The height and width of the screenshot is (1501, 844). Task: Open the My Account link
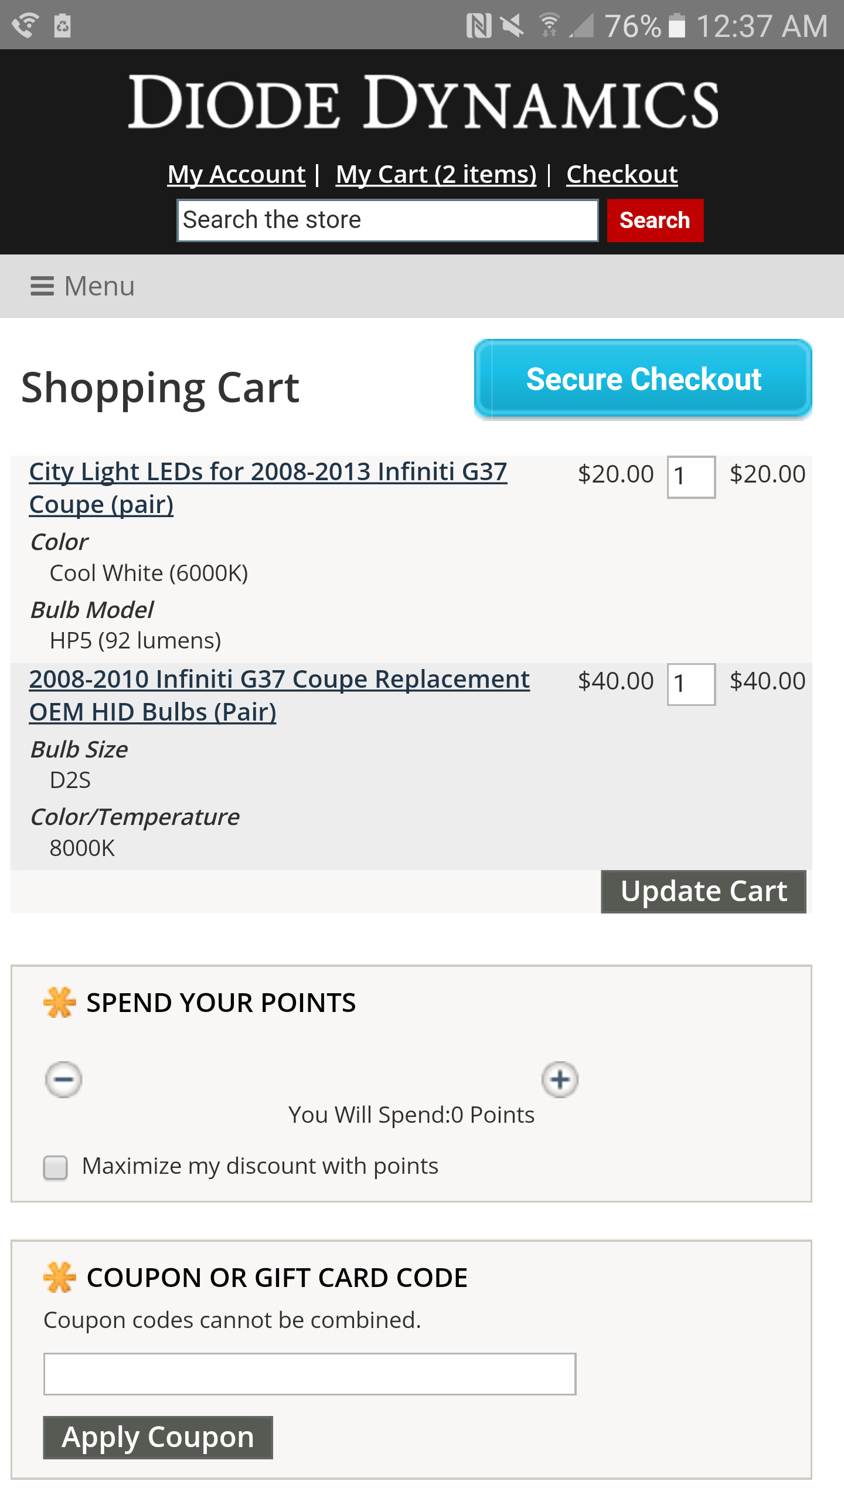click(236, 174)
